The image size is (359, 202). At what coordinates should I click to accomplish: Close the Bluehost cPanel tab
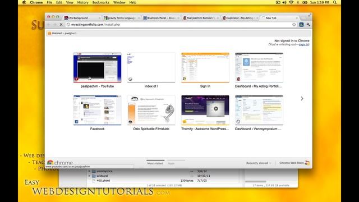pos(178,18)
